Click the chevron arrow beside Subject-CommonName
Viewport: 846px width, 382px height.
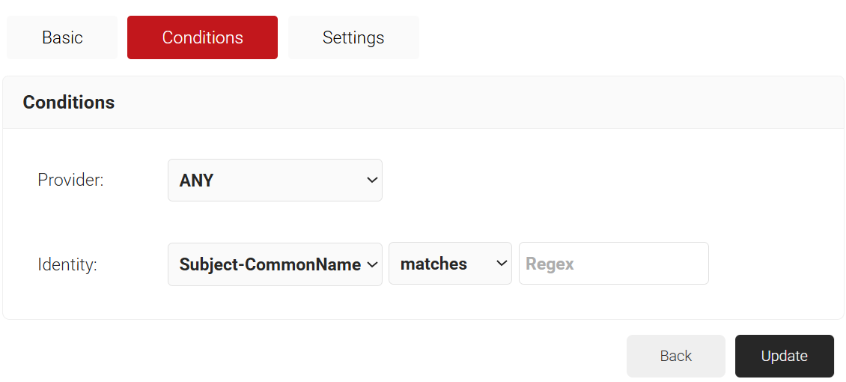click(x=372, y=264)
